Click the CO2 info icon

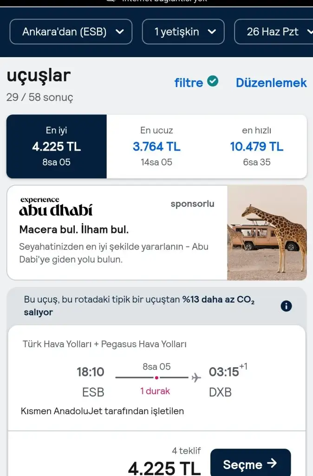pyautogui.click(x=287, y=306)
